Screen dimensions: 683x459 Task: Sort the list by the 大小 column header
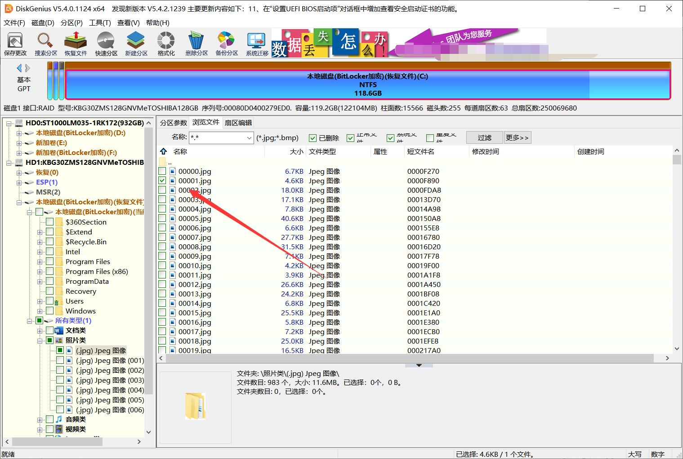tap(285, 151)
